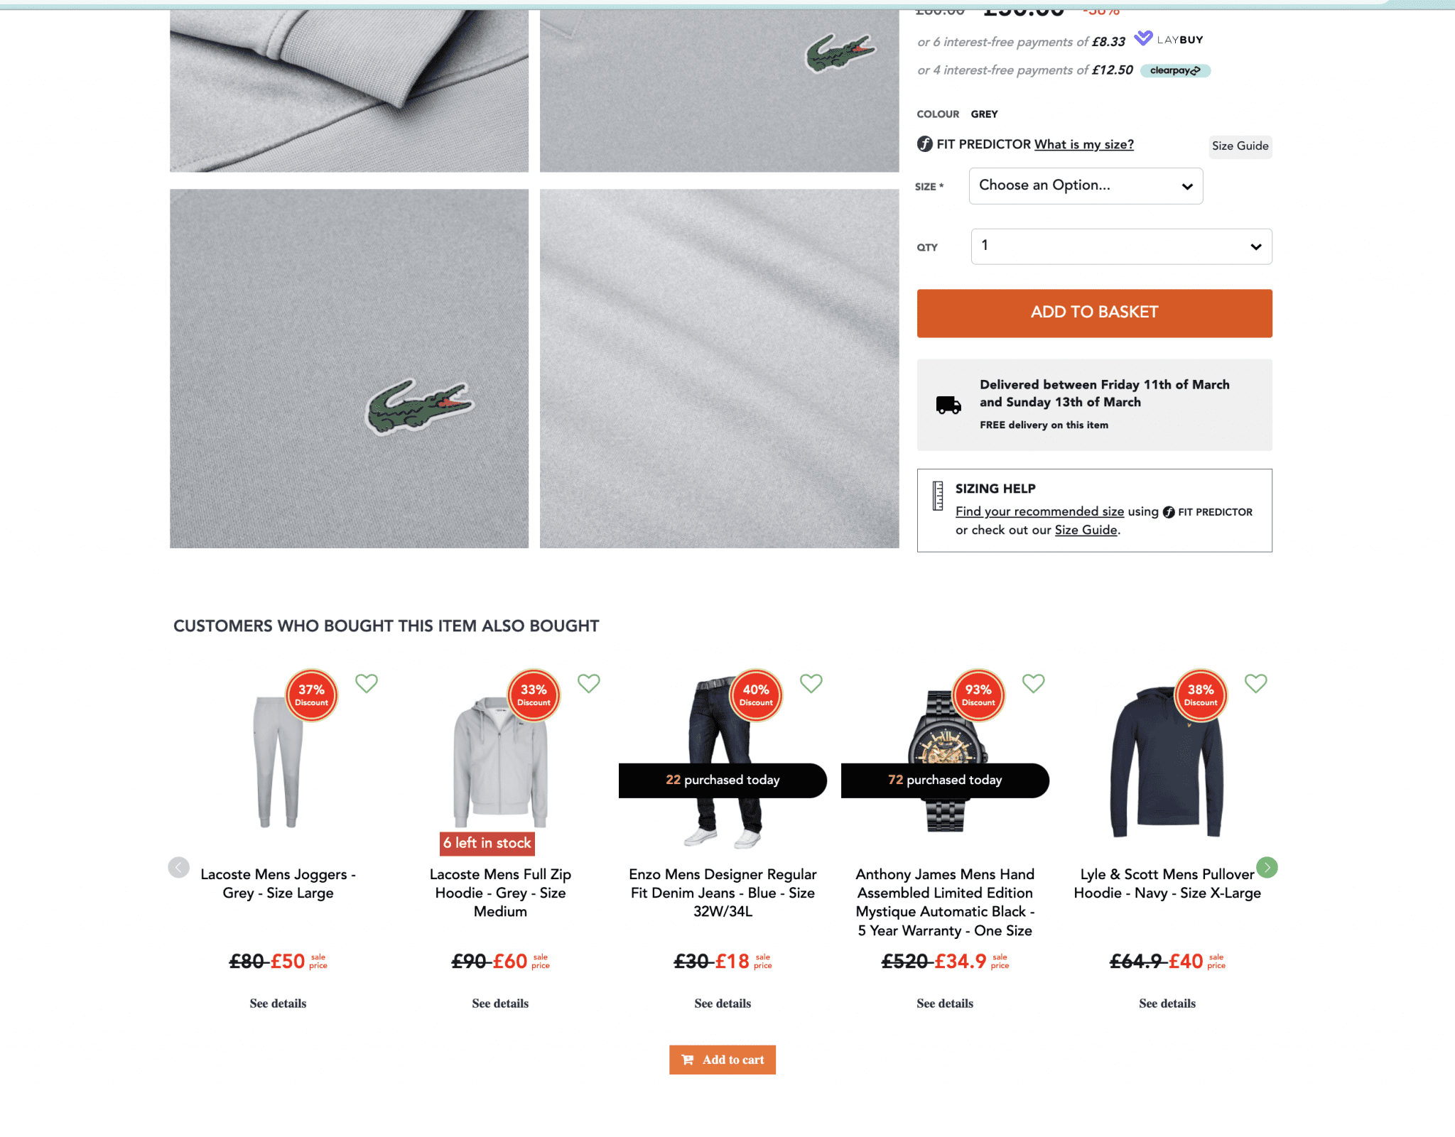Click the carousel previous arrow
This screenshot has width=1455, height=1137.
coord(179,867)
